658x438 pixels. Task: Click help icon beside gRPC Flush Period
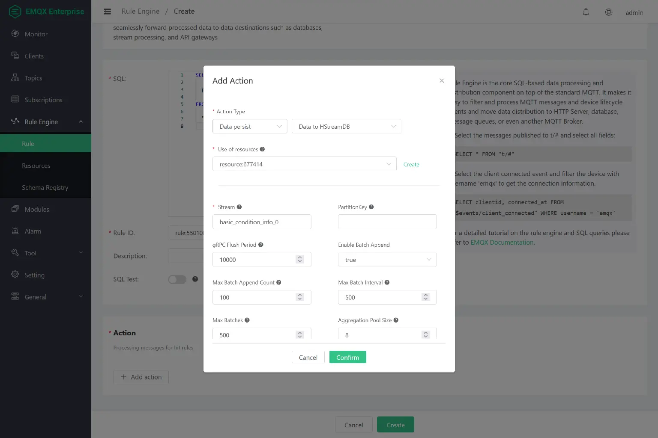click(x=260, y=245)
